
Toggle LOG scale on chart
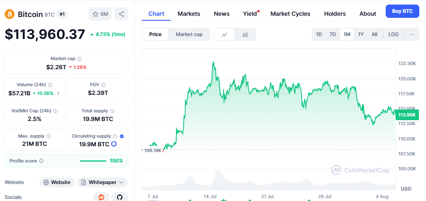[x=394, y=34]
